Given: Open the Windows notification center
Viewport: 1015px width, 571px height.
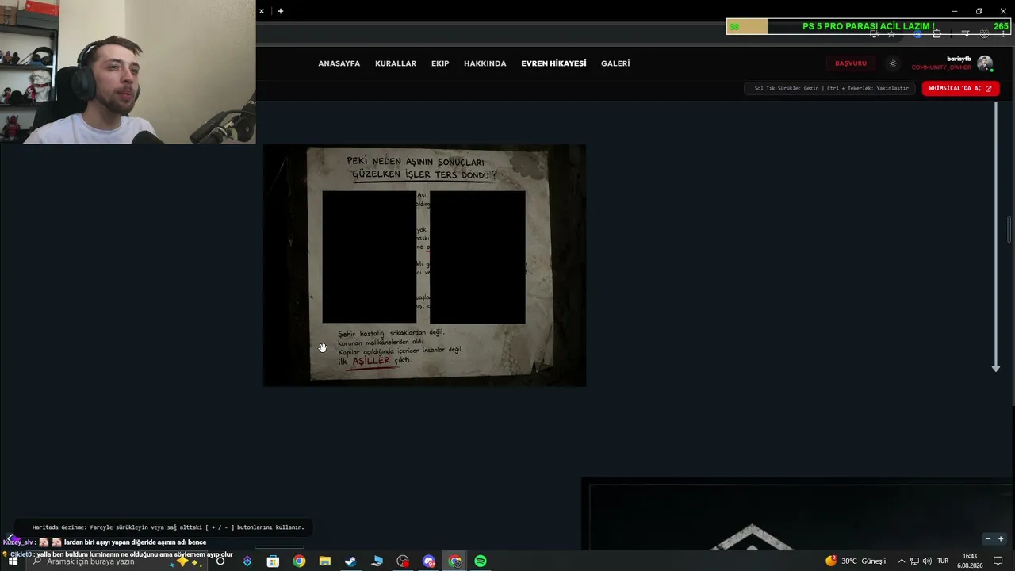Looking at the screenshot, I should point(998,561).
